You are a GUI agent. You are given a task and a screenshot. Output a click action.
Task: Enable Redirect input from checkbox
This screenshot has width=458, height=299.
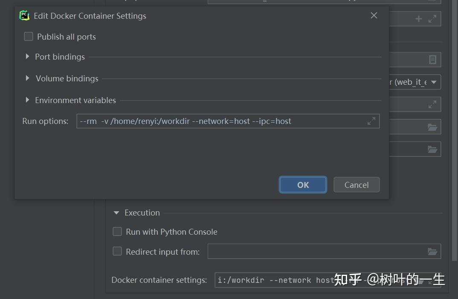pyautogui.click(x=117, y=251)
